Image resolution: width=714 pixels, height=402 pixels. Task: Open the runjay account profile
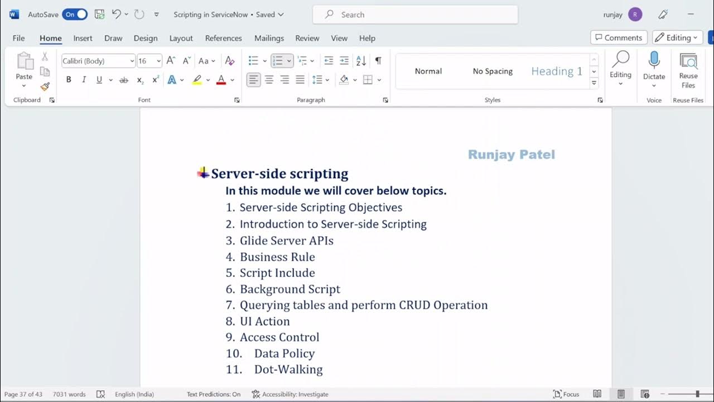coord(623,15)
